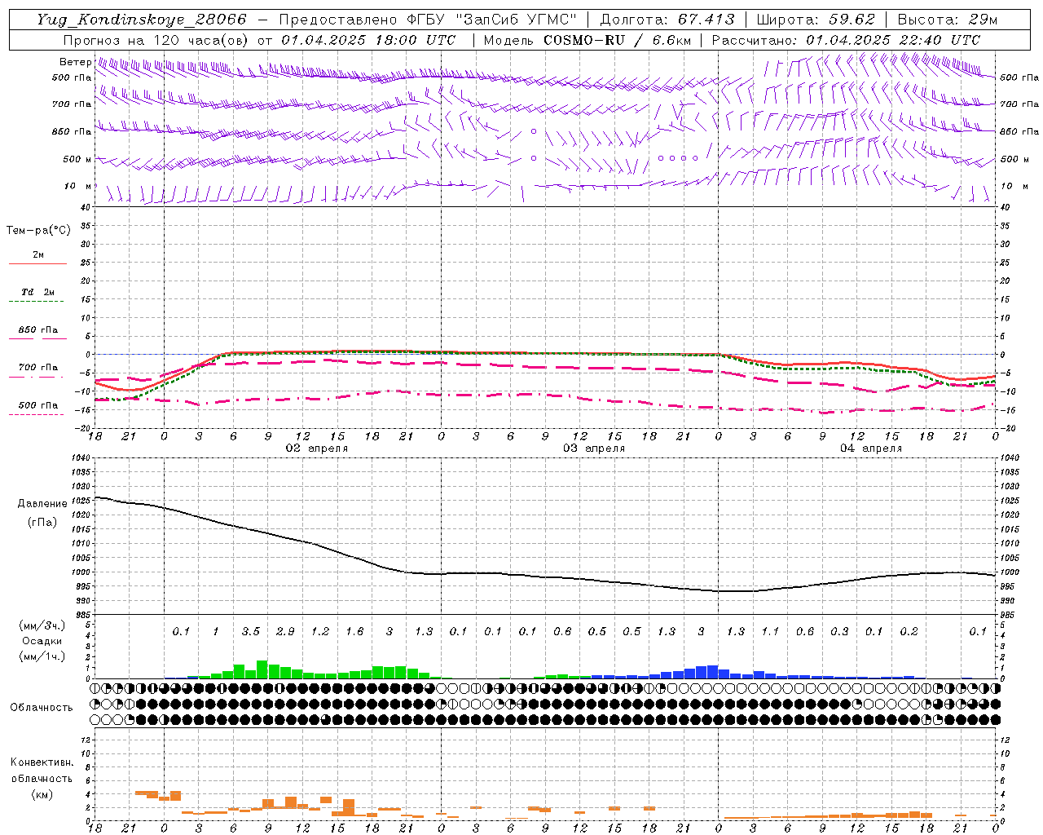Click the tallest green precipitation bar
This screenshot has height=835, width=1043.
[262, 669]
